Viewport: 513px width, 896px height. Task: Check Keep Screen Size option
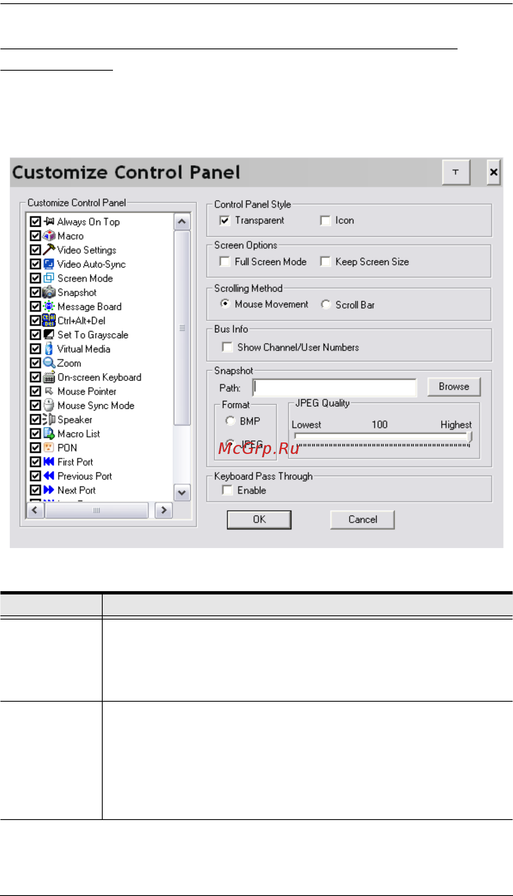pyautogui.click(x=325, y=262)
